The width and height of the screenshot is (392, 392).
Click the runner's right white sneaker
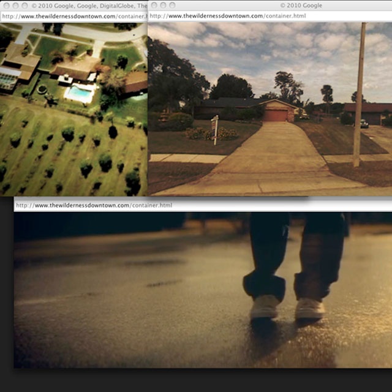tap(310, 309)
